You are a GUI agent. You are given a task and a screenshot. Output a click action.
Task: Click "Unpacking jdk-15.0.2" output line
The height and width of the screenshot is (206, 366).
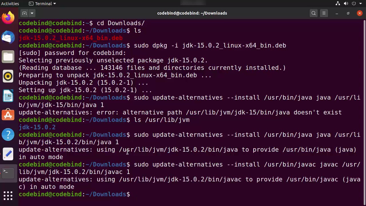pos(83,83)
